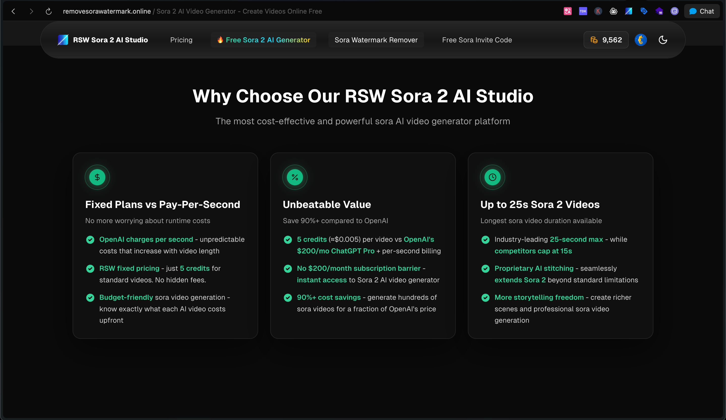726x420 pixels.
Task: Open Free Sora Invite Code link
Action: coord(477,40)
